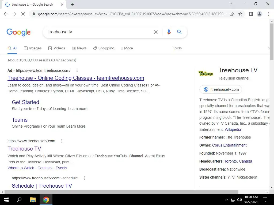Bookmark this page with the star icon
Screen dimensions: 274x205
pyautogui.click(x=240, y=14)
